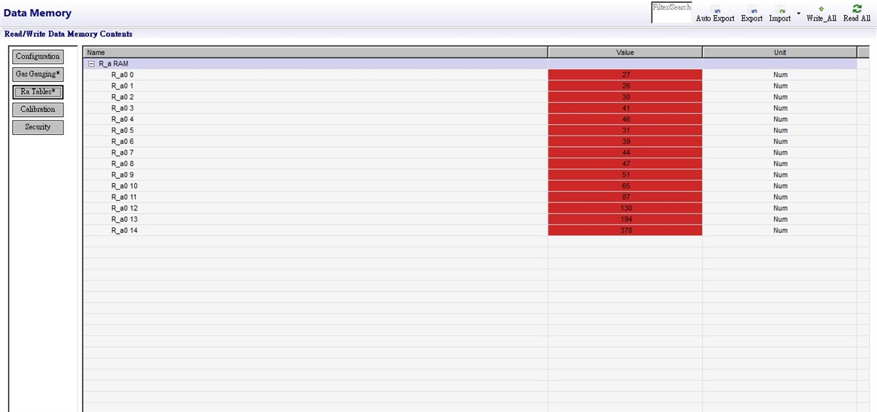Click the value cell 47
Image resolution: width=877 pixels, height=412 pixels.
point(625,164)
